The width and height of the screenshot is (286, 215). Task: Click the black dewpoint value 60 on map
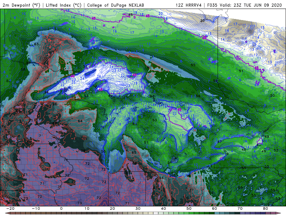tap(149, 67)
